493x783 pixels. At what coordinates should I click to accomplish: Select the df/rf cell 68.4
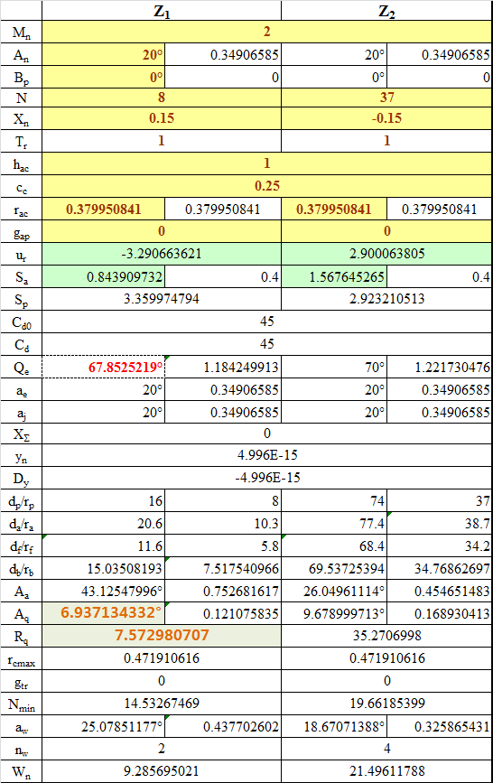point(334,545)
